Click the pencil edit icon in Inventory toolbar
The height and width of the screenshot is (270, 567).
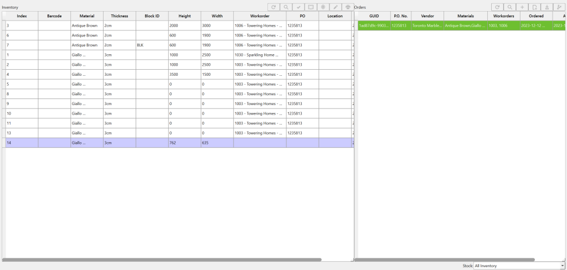tap(336, 7)
